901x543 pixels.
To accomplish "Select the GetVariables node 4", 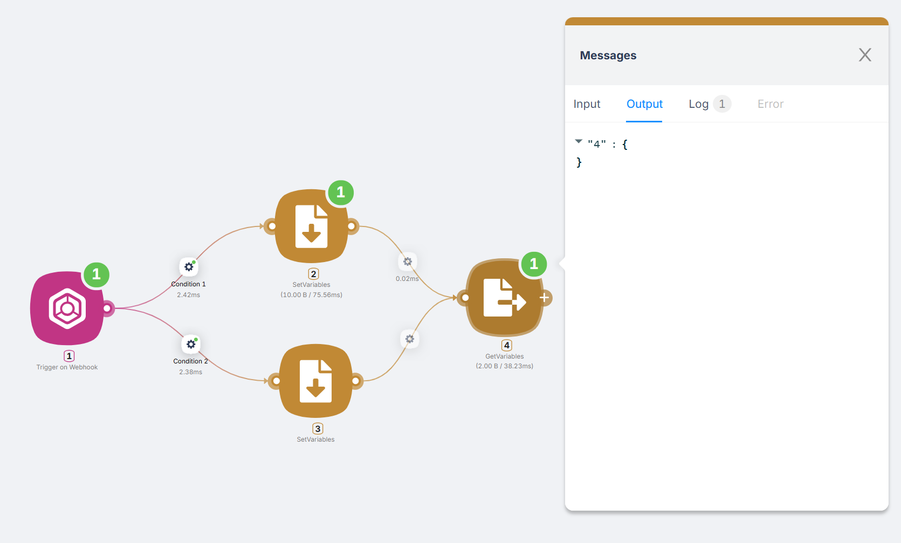I will pyautogui.click(x=505, y=298).
